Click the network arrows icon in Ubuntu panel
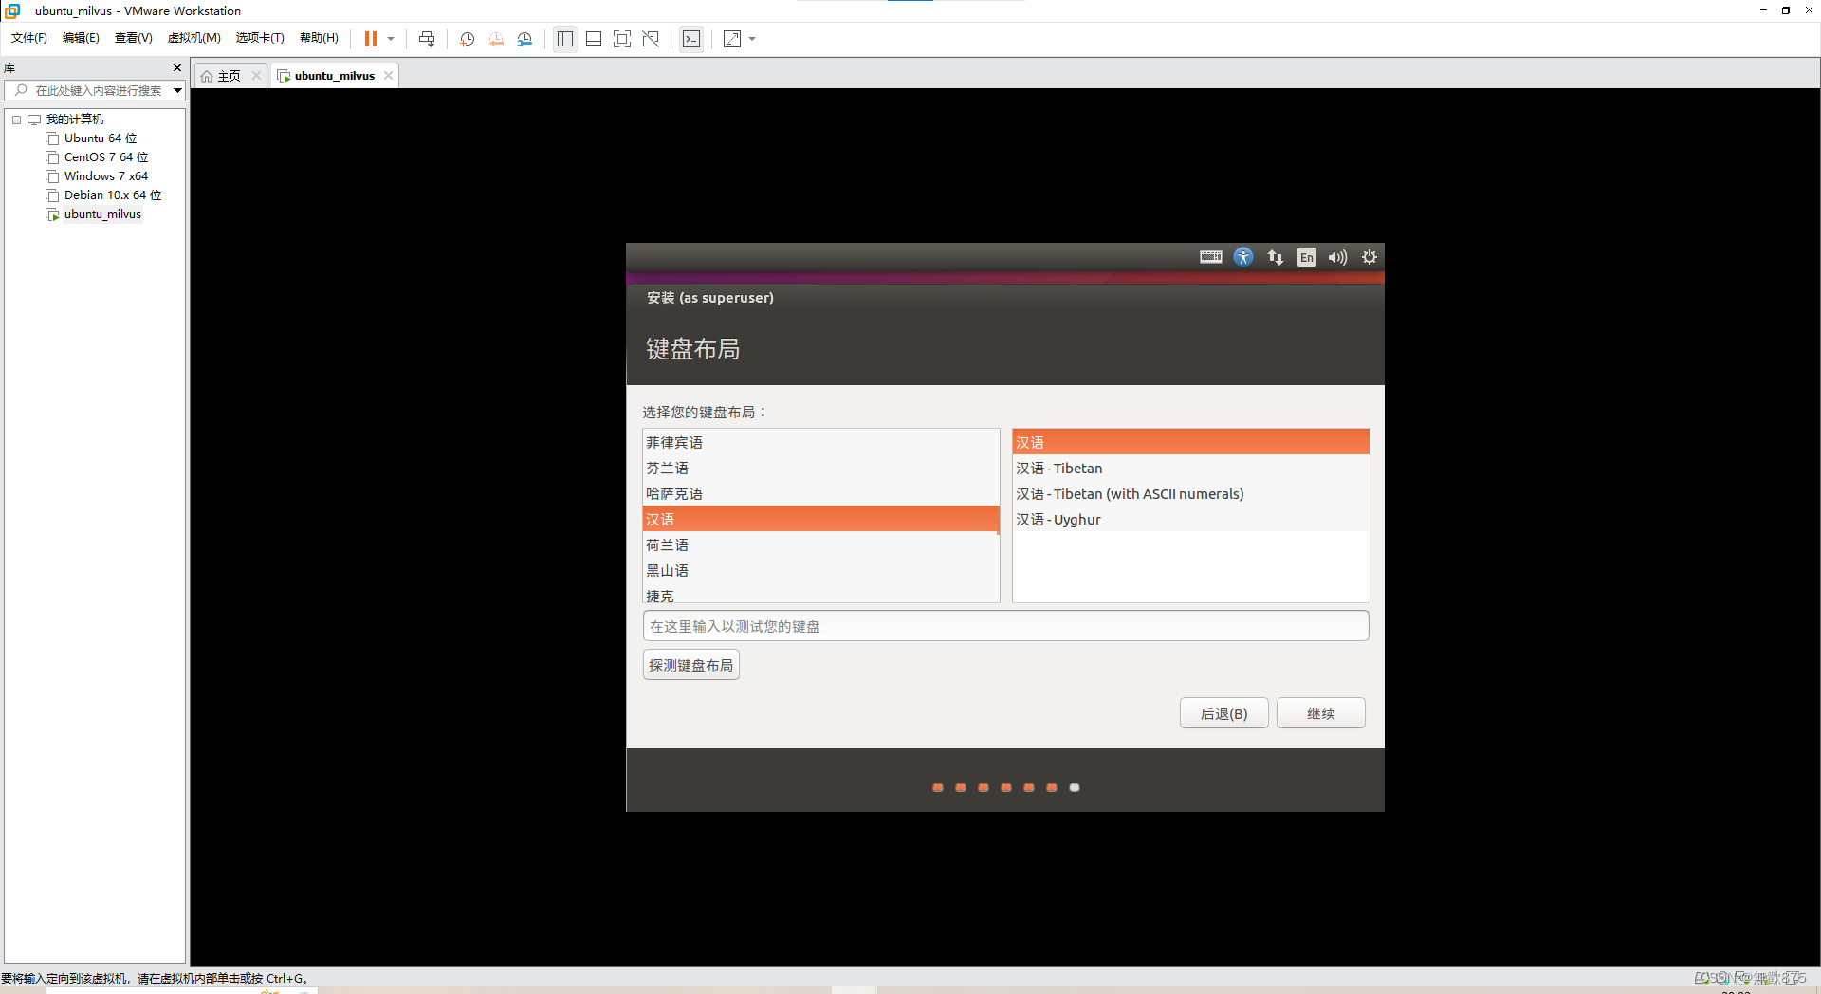 [x=1276, y=257]
